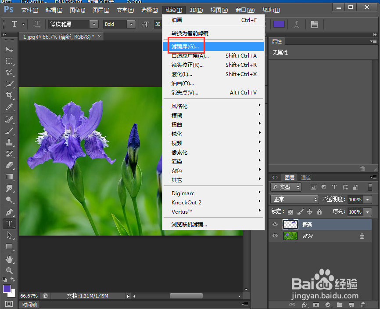Toggle lock image pixels brush icon

[300, 212]
